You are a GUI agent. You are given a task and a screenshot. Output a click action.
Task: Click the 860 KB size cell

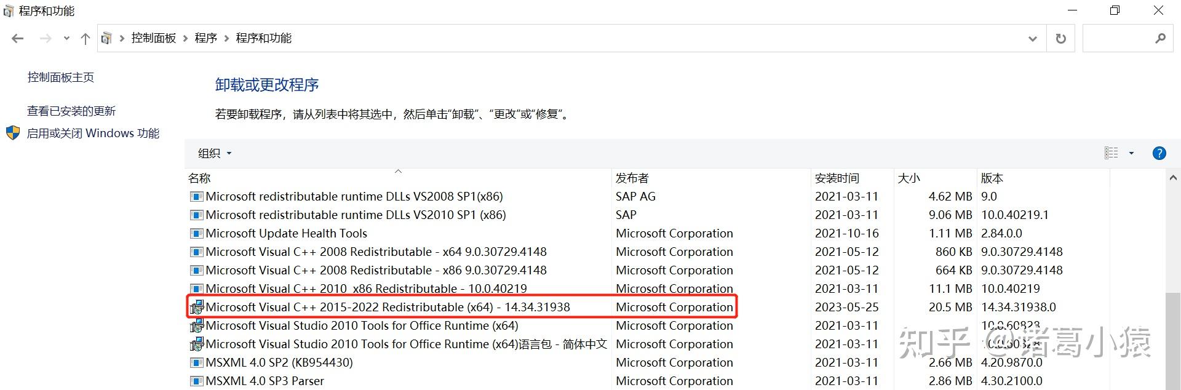[953, 252]
